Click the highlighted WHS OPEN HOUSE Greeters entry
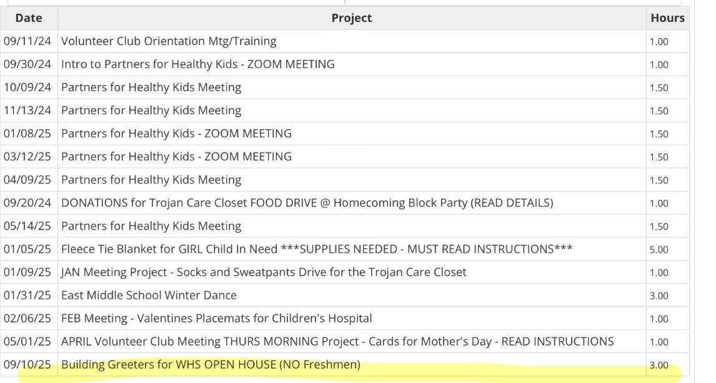The image size is (716, 383). click(x=211, y=364)
